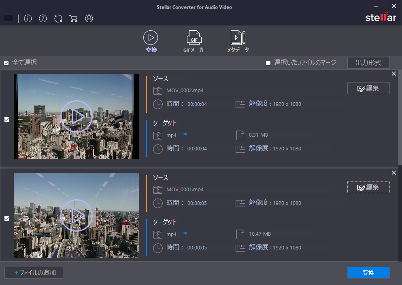Open the メタデータ editor tool
402x285 pixels.
tap(238, 42)
